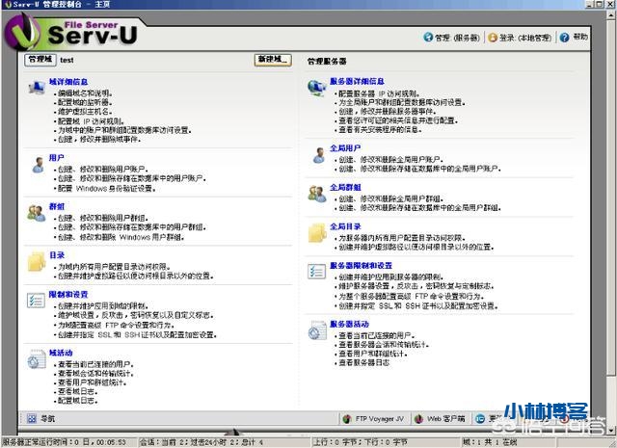This screenshot has width=617, height=448.
Task: Click the 服务器正常运行时间 status entry
Action: coord(65,442)
